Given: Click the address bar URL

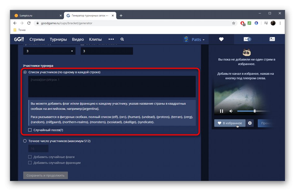Looking at the screenshot, I should click(x=66, y=23).
